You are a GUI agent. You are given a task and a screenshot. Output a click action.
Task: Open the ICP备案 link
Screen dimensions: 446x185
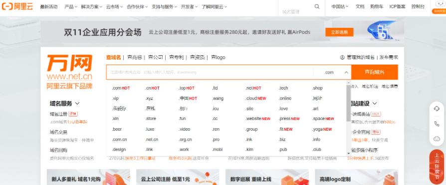tap(398, 7)
